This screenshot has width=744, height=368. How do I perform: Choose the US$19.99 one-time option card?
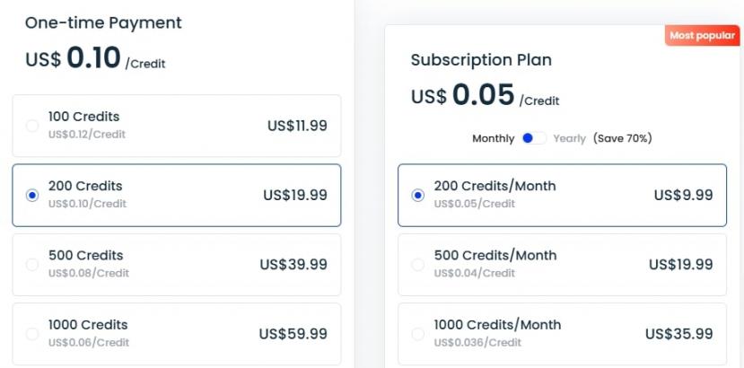(x=176, y=195)
